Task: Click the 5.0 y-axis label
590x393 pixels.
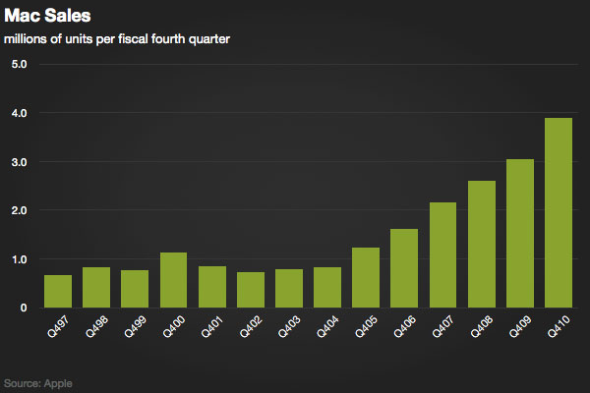Action: (x=19, y=65)
